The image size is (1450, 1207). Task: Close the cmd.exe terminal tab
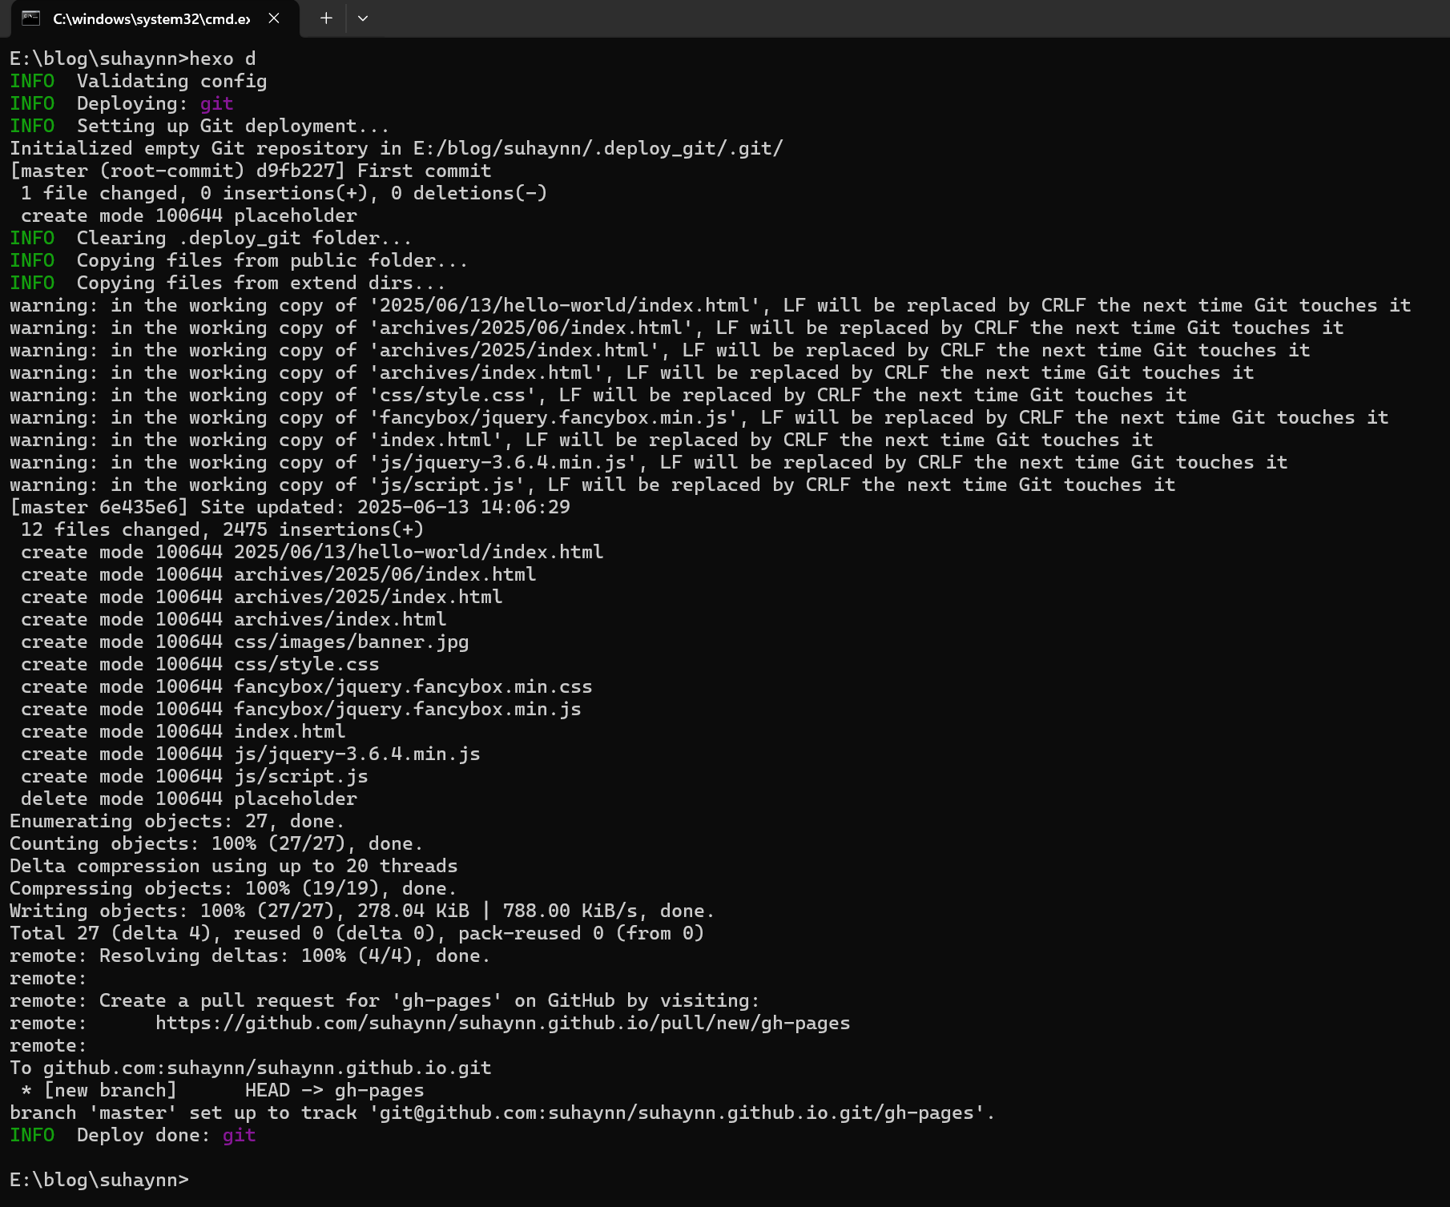[x=274, y=18]
